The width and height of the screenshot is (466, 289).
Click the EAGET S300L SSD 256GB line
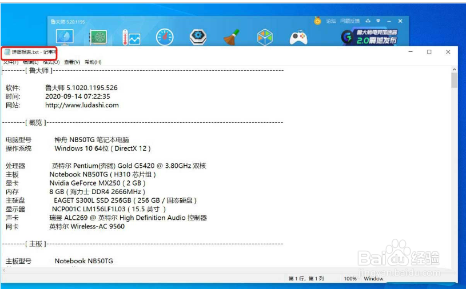pyautogui.click(x=125, y=200)
